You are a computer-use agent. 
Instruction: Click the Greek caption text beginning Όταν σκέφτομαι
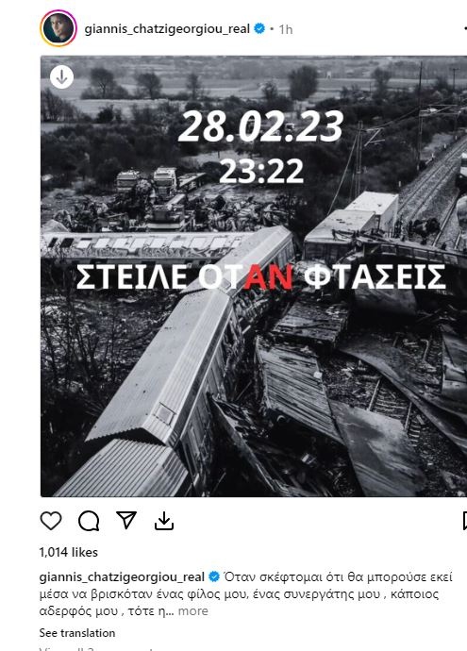(x=245, y=594)
